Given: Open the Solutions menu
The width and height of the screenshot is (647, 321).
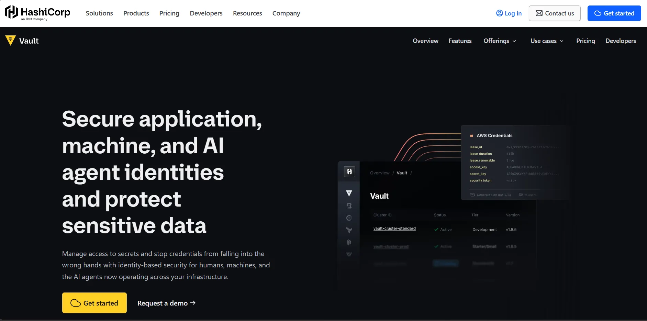Looking at the screenshot, I should pyautogui.click(x=99, y=13).
